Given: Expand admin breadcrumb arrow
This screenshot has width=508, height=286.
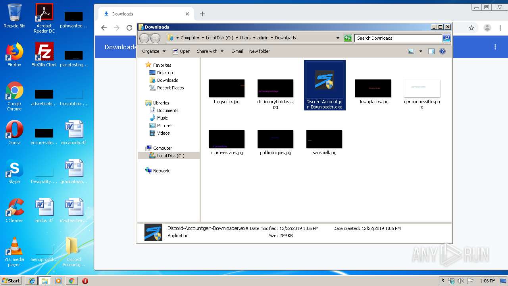Looking at the screenshot, I should tap(272, 38).
